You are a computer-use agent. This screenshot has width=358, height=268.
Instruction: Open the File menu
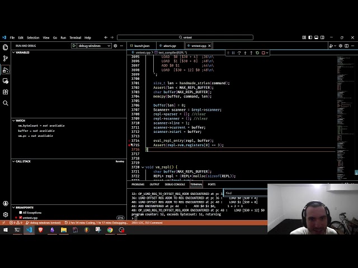[12, 37]
